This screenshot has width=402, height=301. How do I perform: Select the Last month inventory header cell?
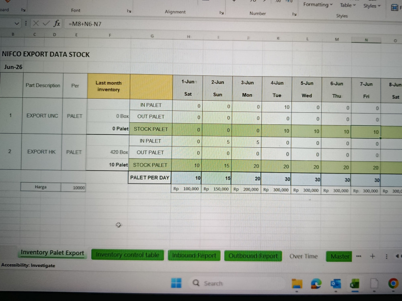(109, 86)
